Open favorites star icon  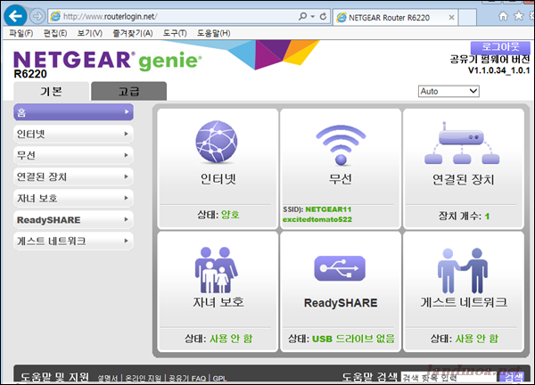coord(519,16)
